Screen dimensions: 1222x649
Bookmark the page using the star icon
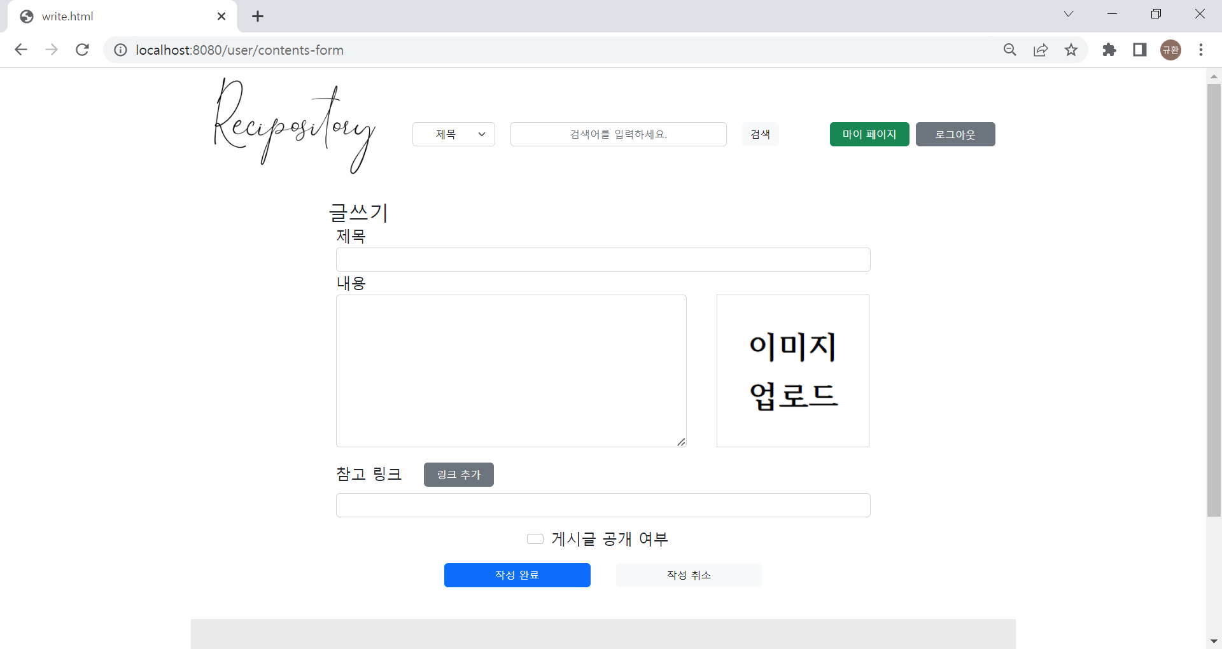pyautogui.click(x=1072, y=50)
